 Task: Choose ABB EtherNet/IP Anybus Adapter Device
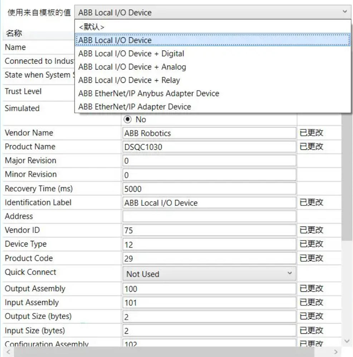tap(148, 94)
